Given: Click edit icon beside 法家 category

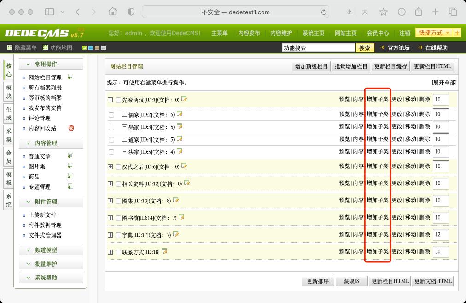Looking at the screenshot, I should 180,151.
